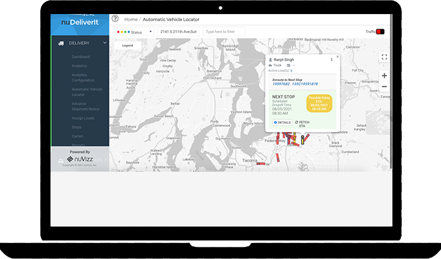This screenshot has width=441, height=259.
Task: Go to Analytics Configuration page
Action: click(x=83, y=77)
